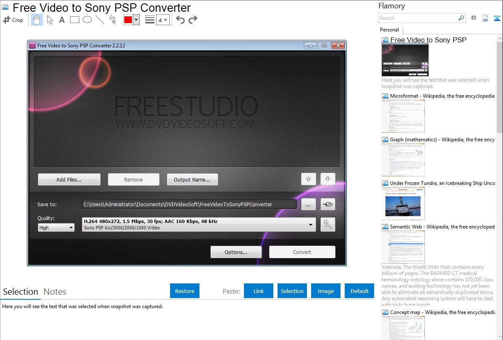Pick the ellipse shape tool
This screenshot has width=503, height=340.
point(87,20)
